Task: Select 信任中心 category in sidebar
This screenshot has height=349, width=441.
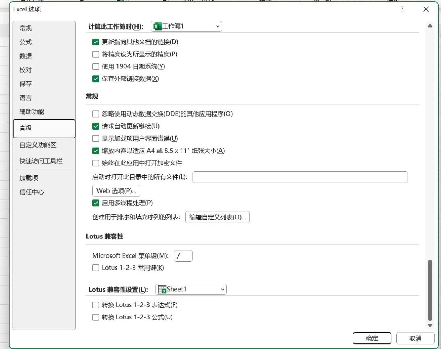Action: click(44, 192)
